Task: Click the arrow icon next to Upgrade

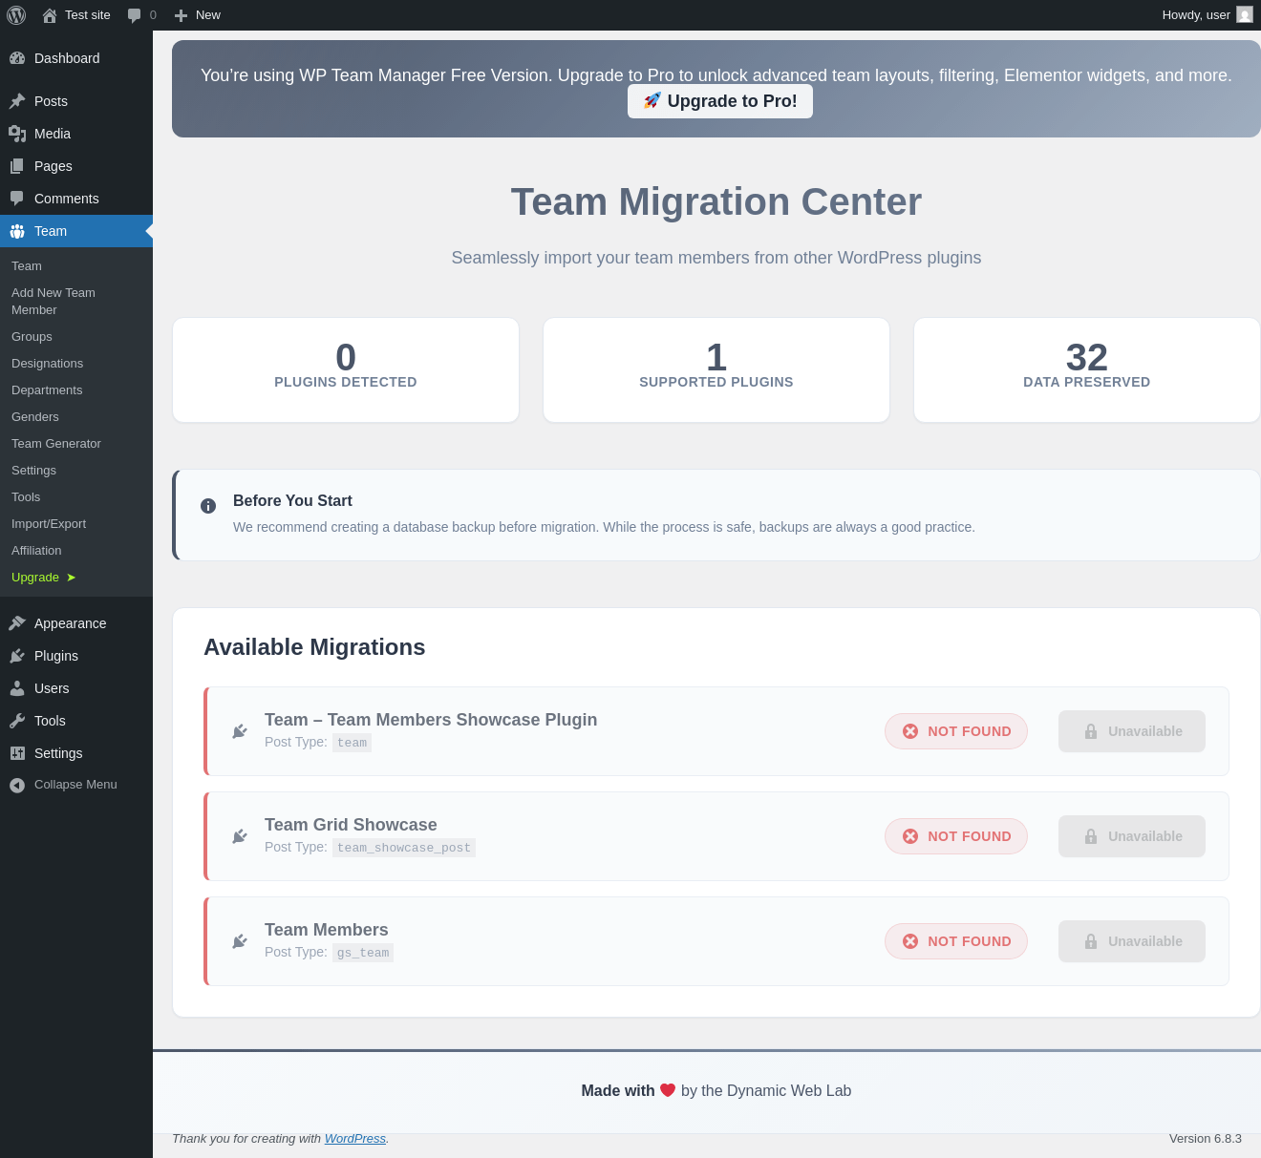Action: tap(71, 578)
